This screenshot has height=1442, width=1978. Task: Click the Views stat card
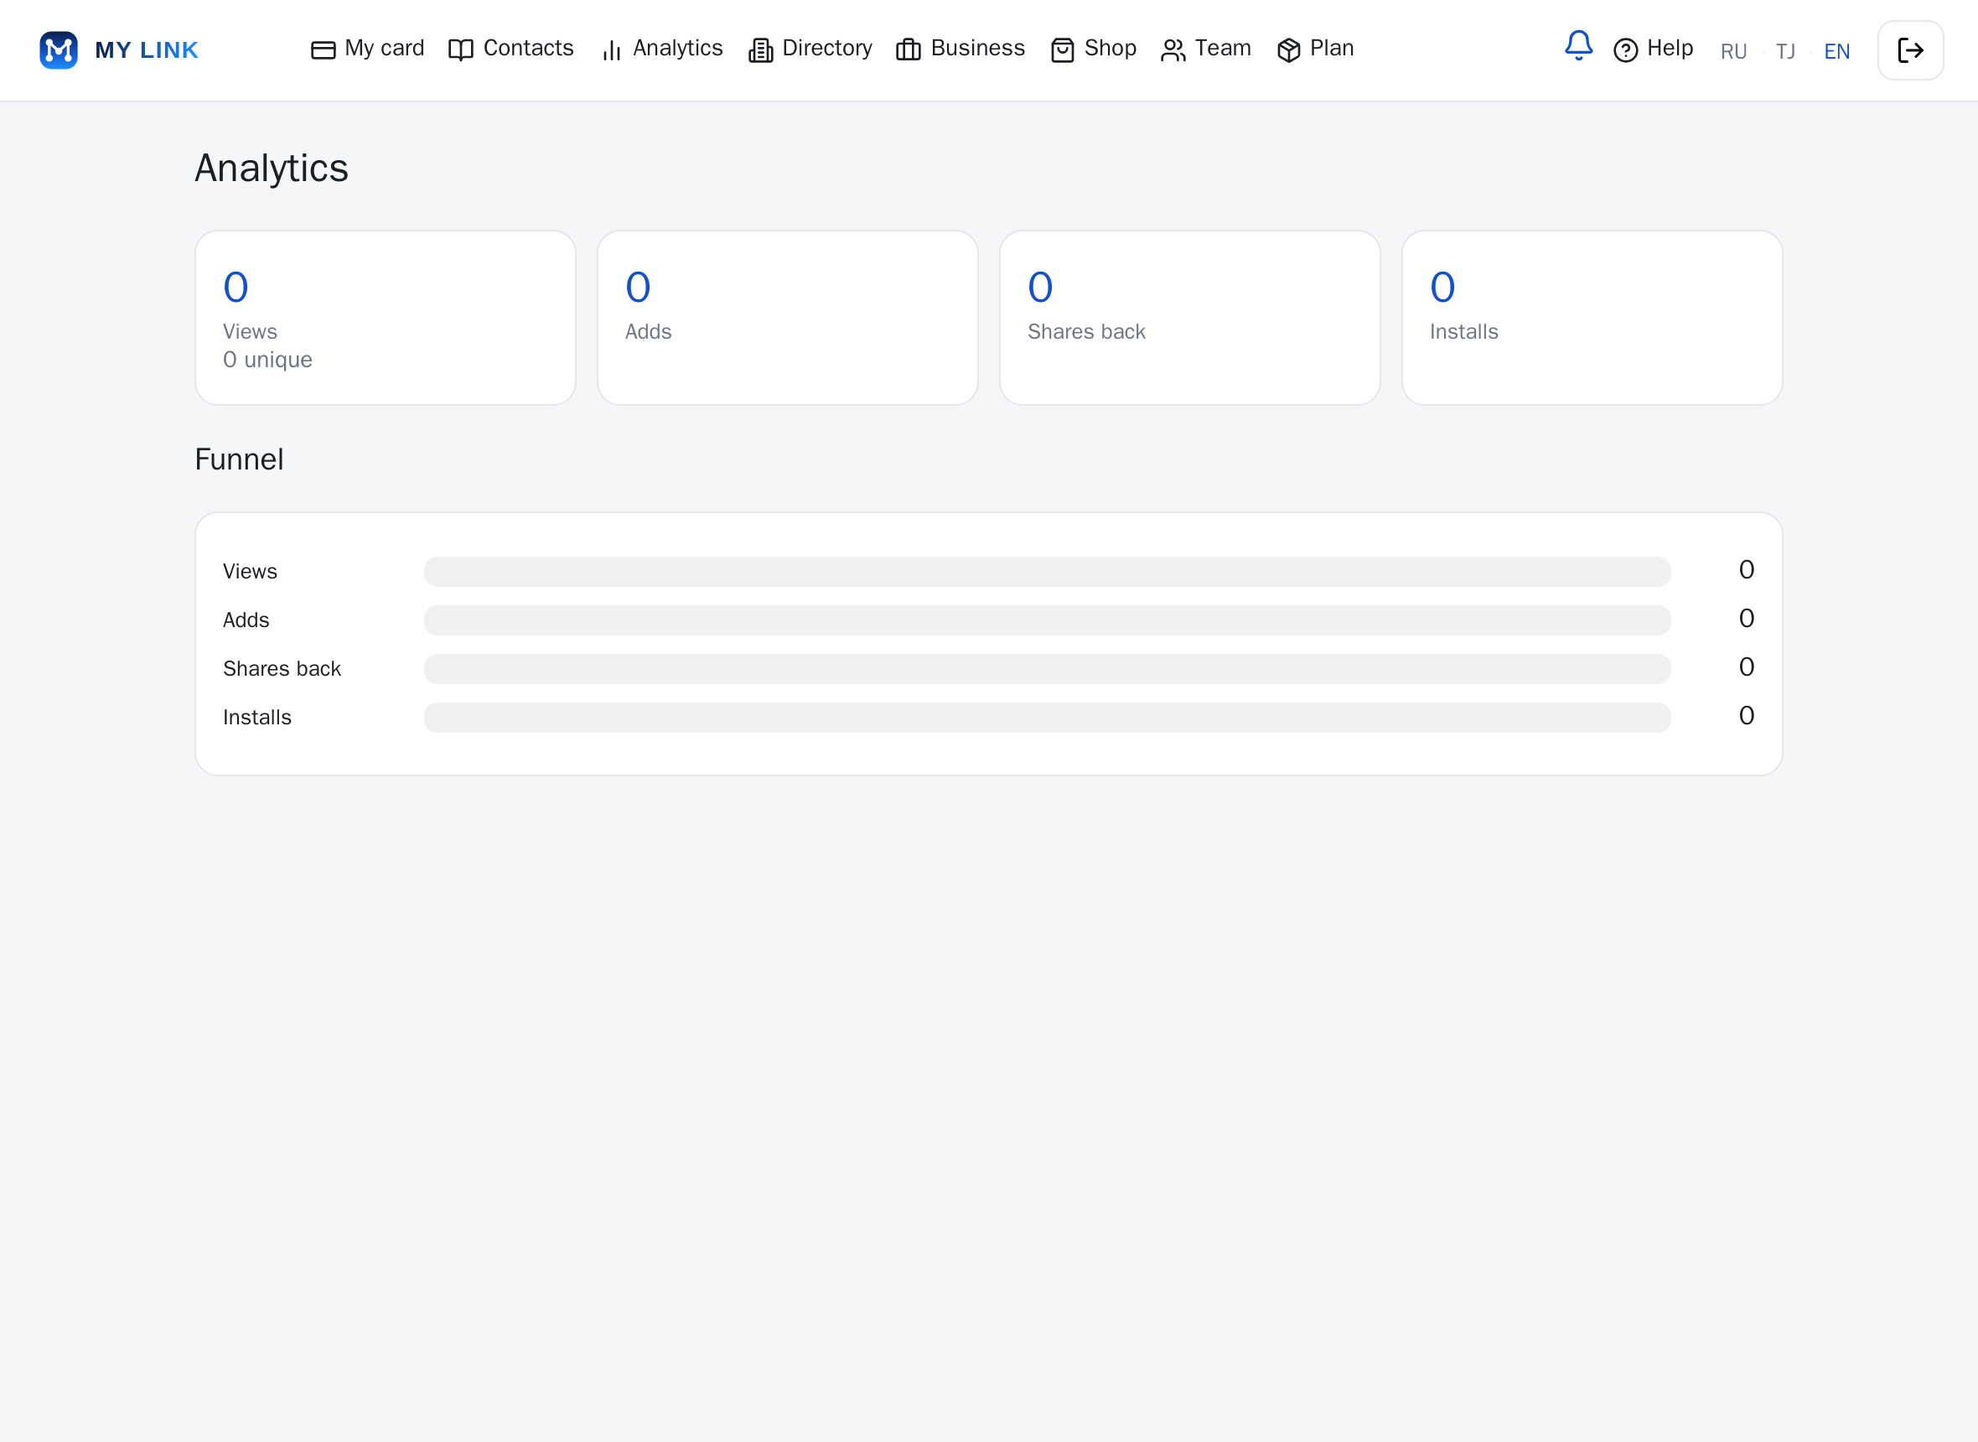386,318
